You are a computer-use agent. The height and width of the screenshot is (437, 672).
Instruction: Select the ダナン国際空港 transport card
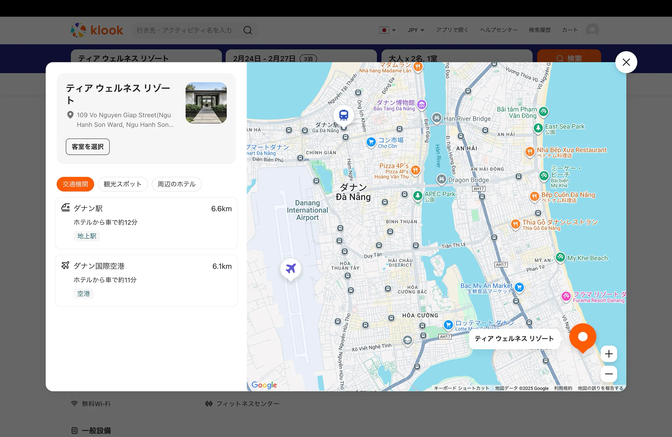146,280
